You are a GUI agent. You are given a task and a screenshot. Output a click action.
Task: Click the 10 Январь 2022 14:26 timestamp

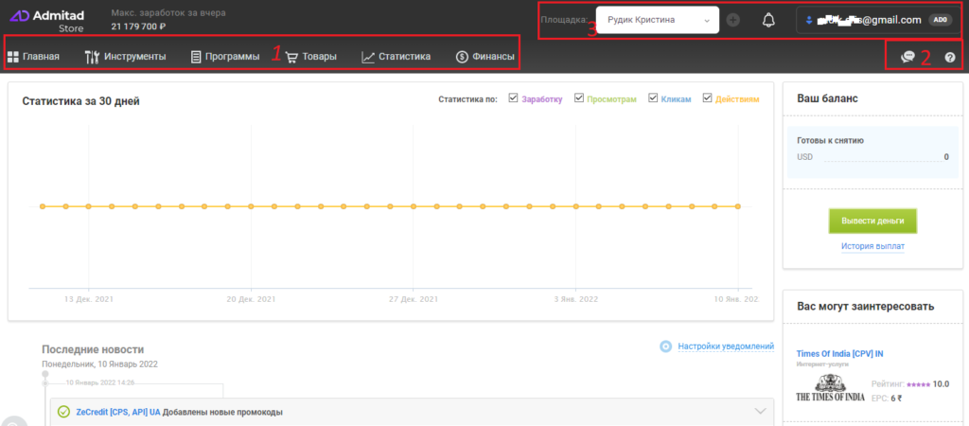(102, 382)
